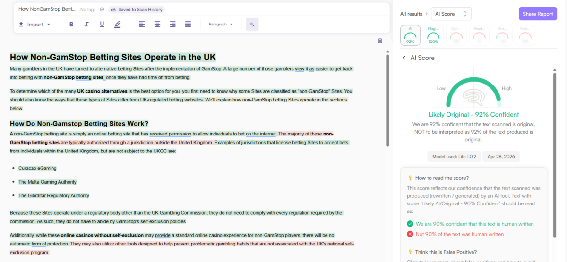Switch to the Plagiarism 100% tab

coord(433,35)
